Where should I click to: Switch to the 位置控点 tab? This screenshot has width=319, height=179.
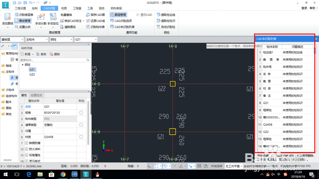click(36, 95)
